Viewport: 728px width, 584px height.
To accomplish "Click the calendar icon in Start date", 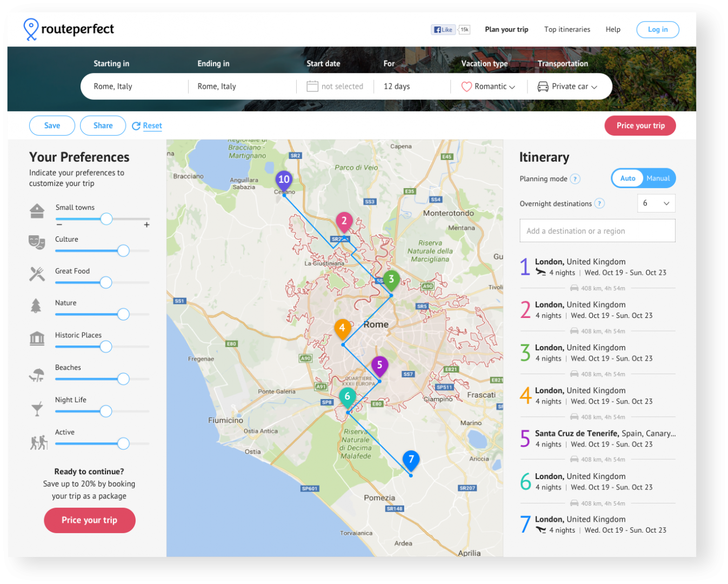I will click(x=312, y=86).
